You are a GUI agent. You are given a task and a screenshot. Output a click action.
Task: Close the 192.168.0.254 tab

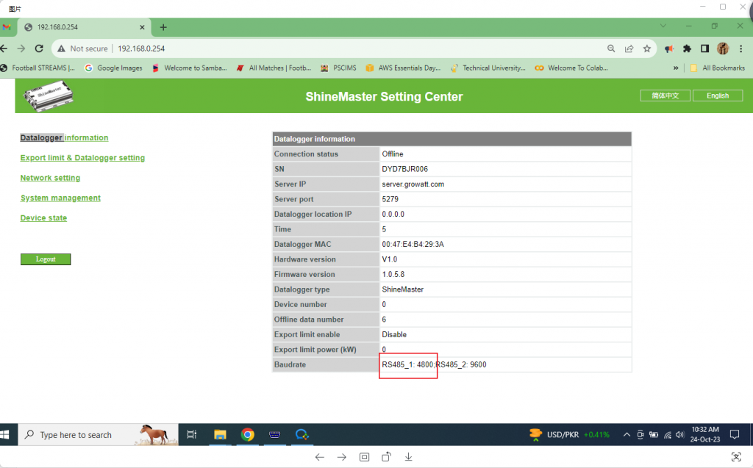coord(142,27)
